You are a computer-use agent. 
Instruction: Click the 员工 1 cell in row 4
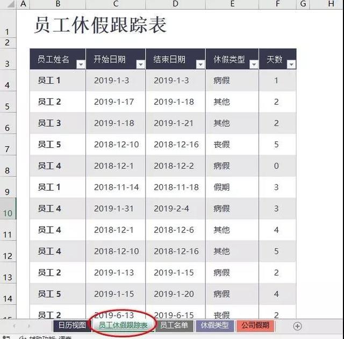coord(58,81)
